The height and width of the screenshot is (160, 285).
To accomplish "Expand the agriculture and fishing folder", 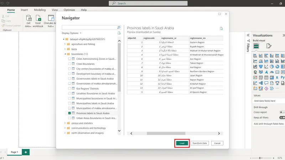I will (64, 44).
